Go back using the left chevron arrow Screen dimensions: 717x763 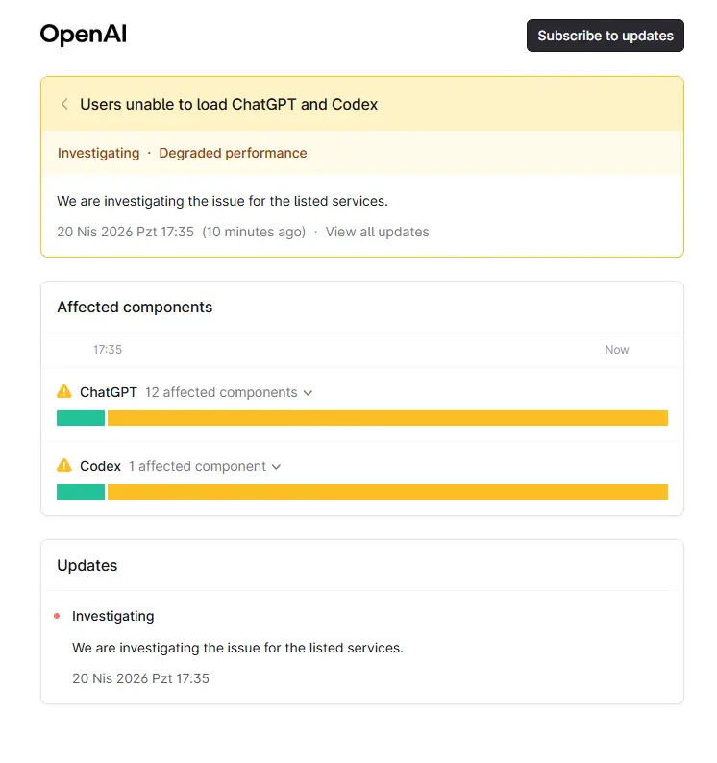coord(64,104)
